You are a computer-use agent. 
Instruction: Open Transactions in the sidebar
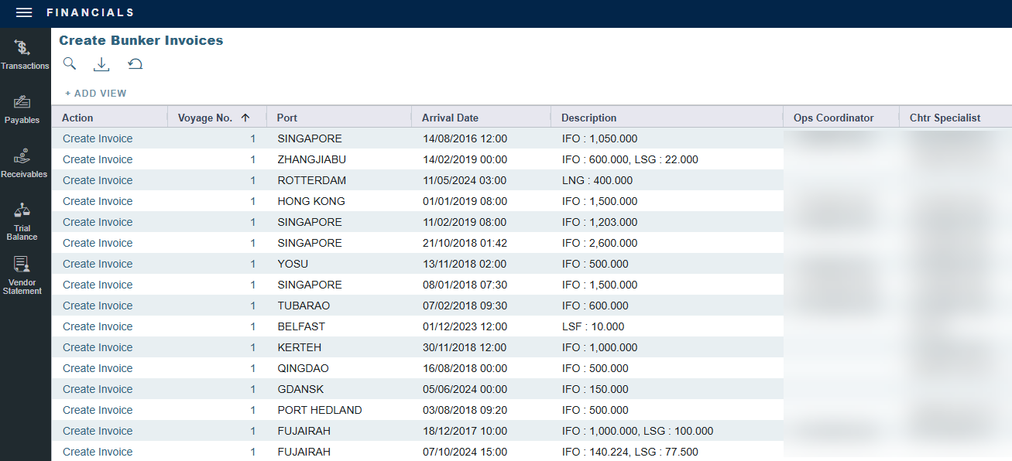(23, 54)
